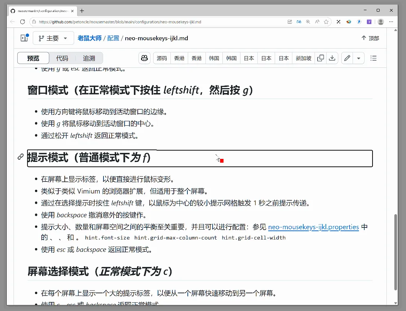
Task: Open the black crossed-arrows extension icon
Action: 338,22
